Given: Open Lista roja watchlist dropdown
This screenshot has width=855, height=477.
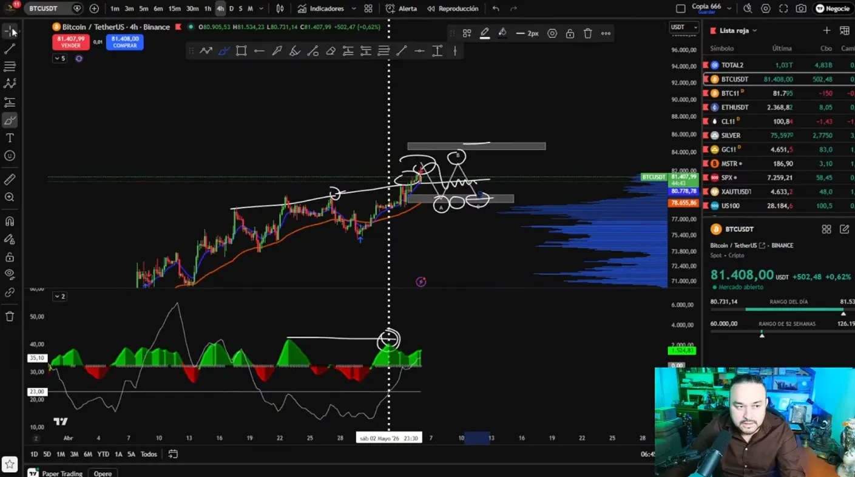Looking at the screenshot, I should 738,30.
